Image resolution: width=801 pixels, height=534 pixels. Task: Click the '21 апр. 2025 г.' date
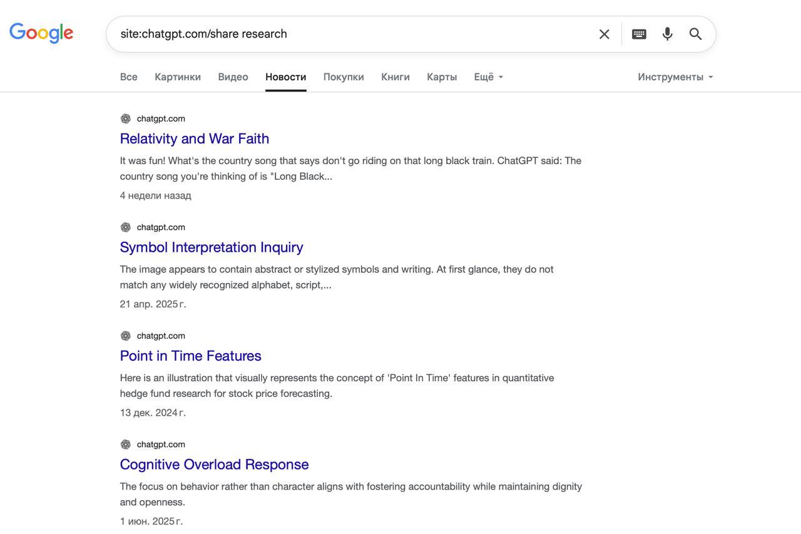[x=153, y=304]
